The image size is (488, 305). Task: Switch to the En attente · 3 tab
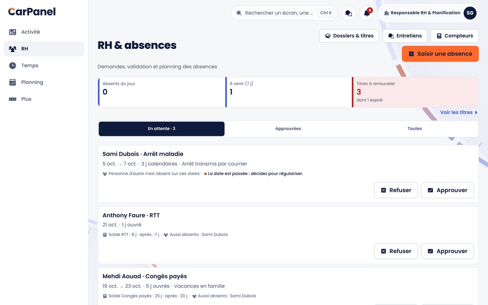pyautogui.click(x=162, y=129)
